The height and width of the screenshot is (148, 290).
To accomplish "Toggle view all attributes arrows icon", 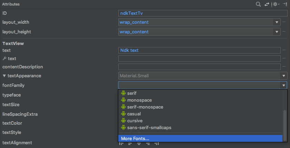I will tap(267, 4).
